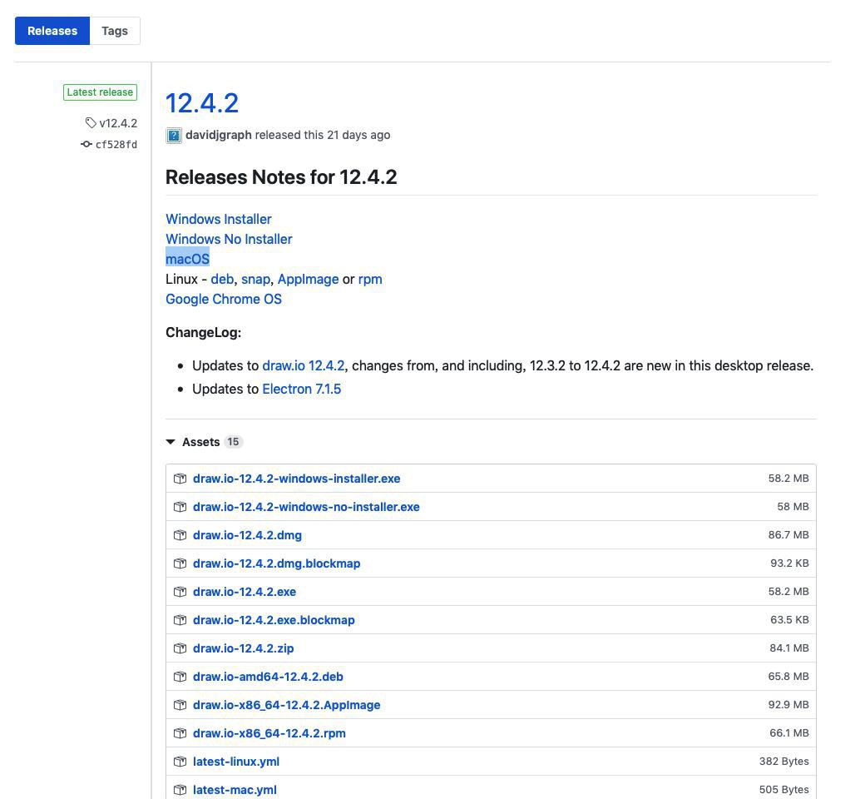Click the package icon next to the rpm asset

(x=180, y=733)
